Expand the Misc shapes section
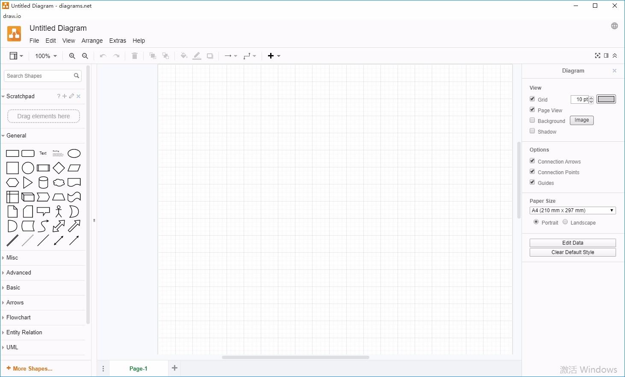 [x=43, y=258]
